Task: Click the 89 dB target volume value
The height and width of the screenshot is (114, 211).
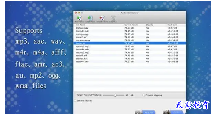Action: pyautogui.click(x=127, y=95)
